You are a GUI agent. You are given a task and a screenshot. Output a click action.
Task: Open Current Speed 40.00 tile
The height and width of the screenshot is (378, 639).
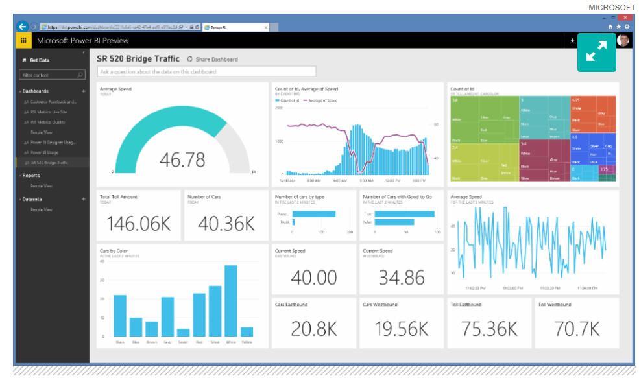click(314, 269)
